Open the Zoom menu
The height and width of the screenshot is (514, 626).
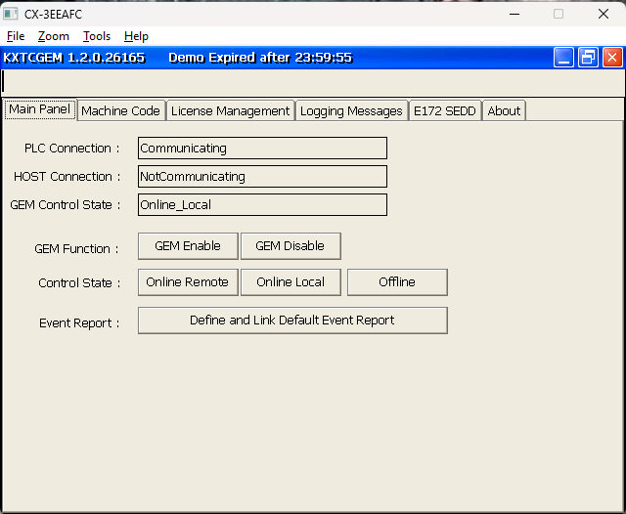54,36
